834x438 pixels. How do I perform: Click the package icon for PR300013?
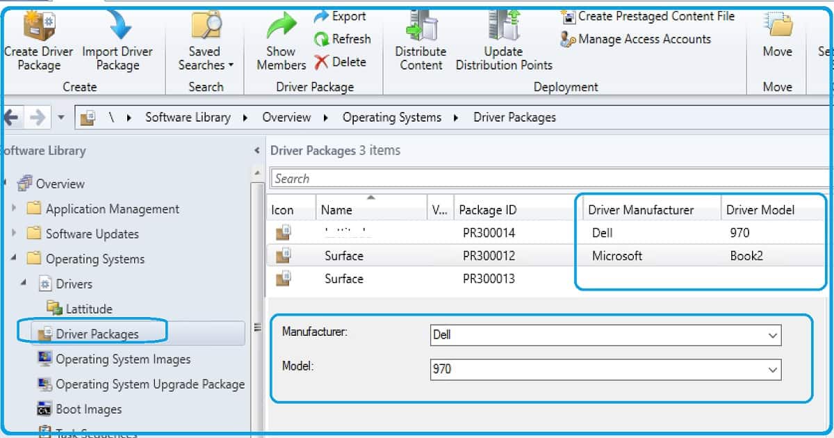(x=283, y=279)
